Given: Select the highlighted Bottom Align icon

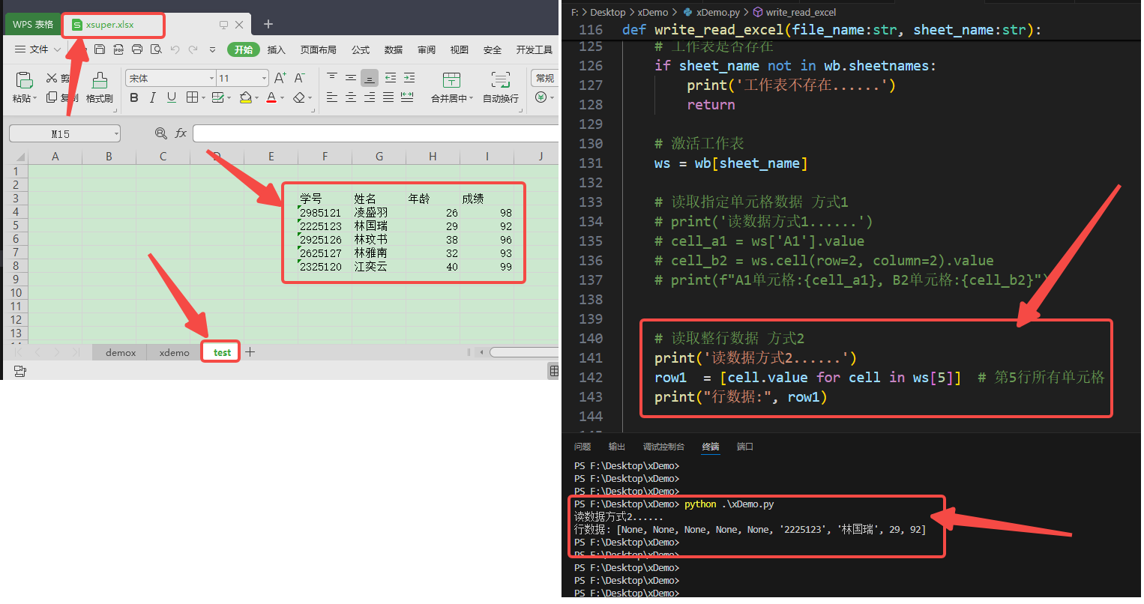Looking at the screenshot, I should (x=370, y=78).
